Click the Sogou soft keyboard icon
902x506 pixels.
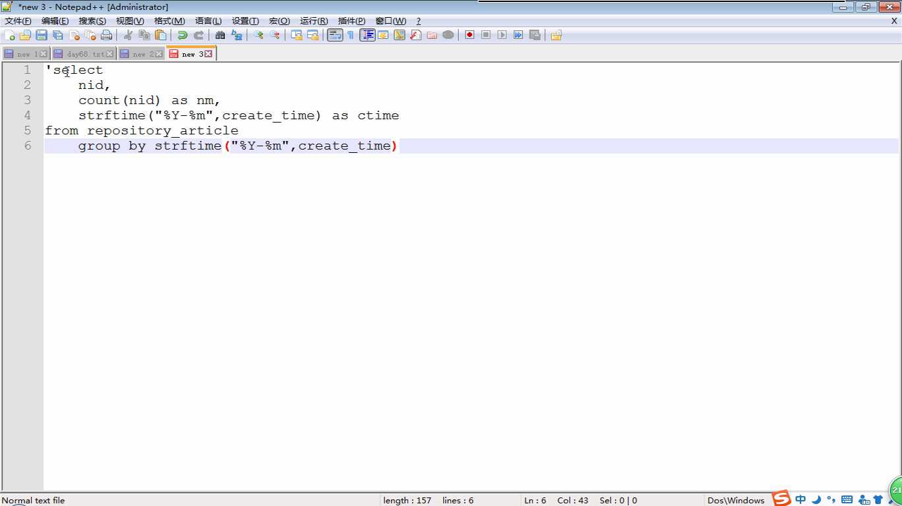[x=847, y=499]
